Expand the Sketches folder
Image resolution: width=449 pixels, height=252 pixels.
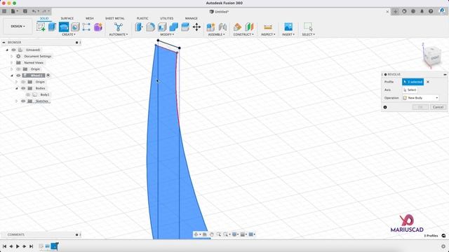point(17,101)
